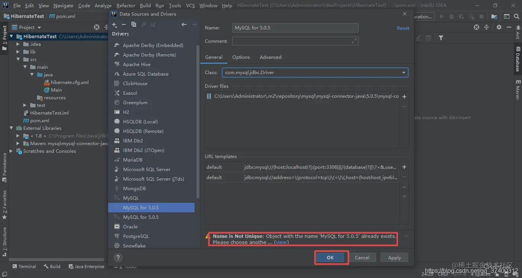Open the Class combo box dropdown arrow
The width and height of the screenshot is (522, 278).
[404, 73]
